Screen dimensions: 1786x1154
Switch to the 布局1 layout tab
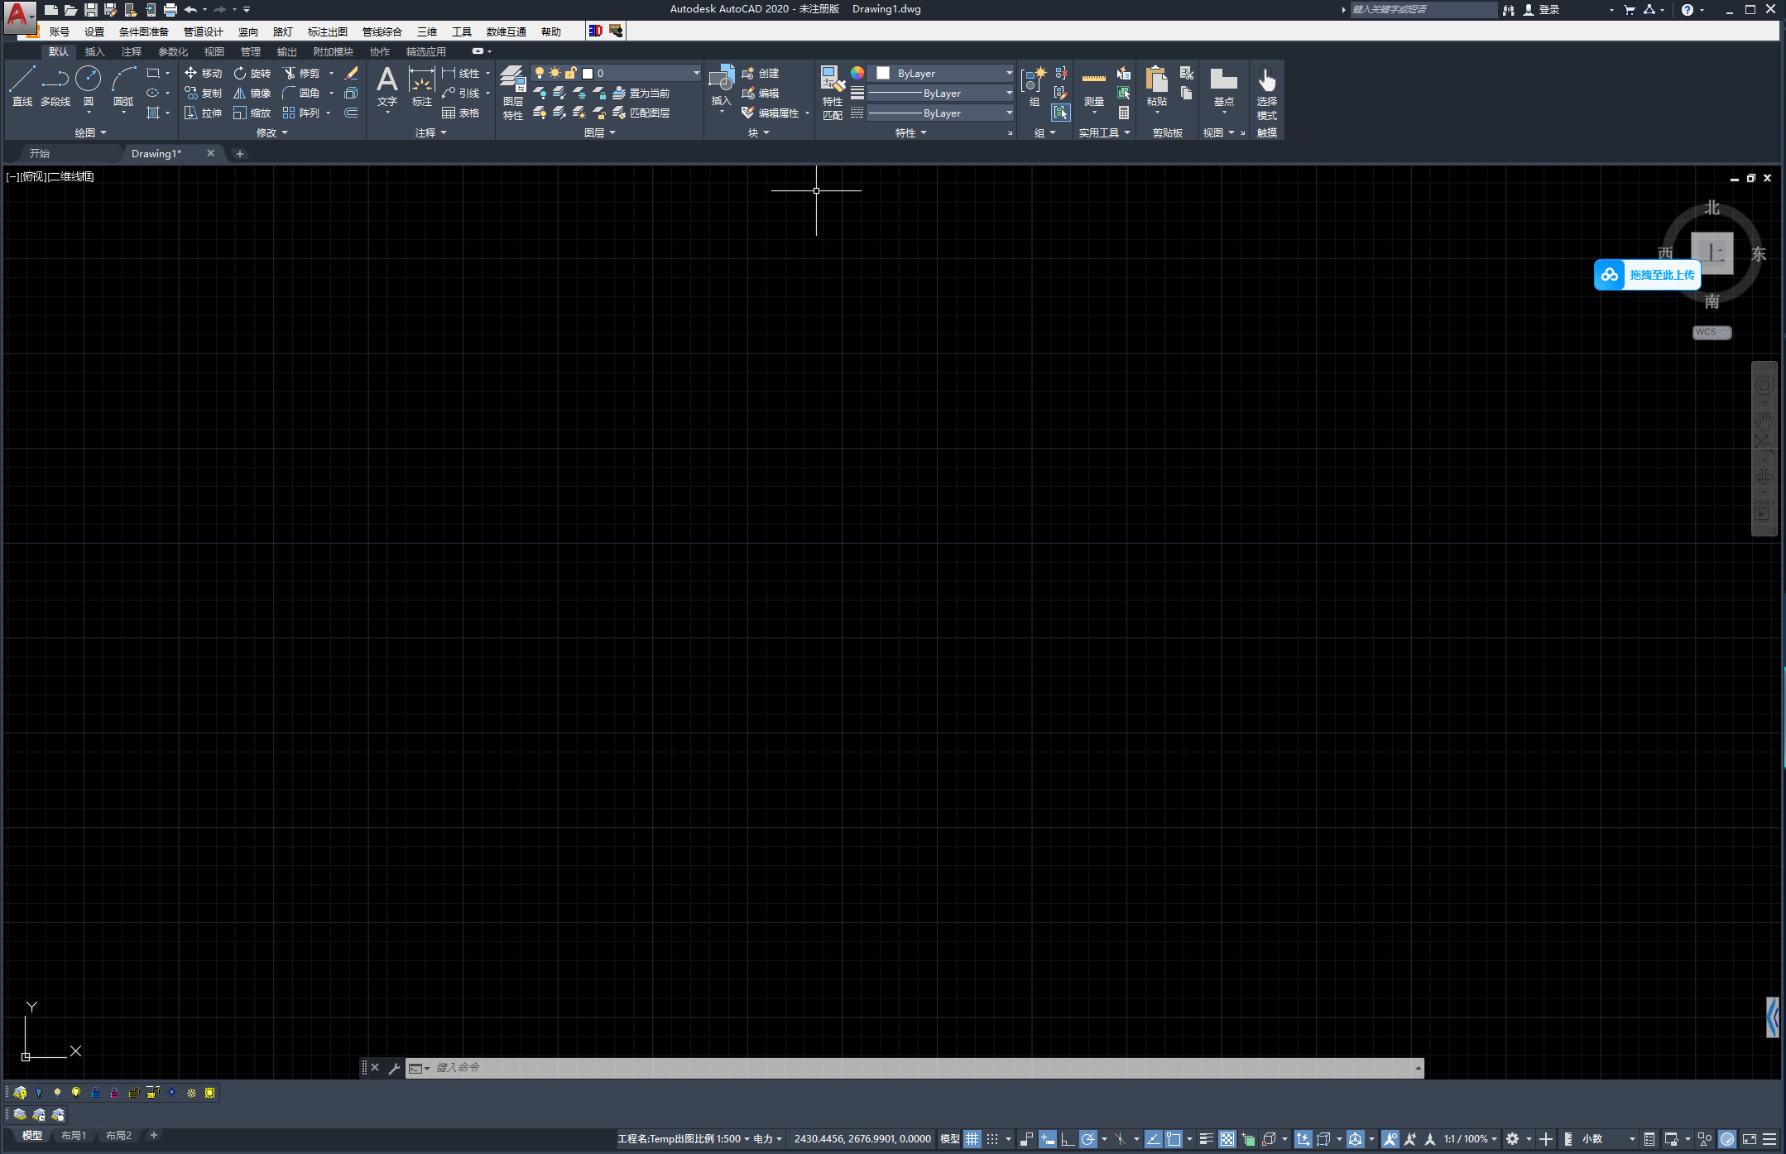pos(73,1136)
